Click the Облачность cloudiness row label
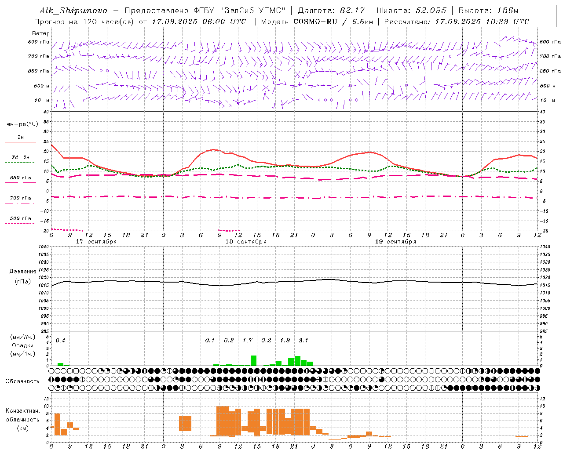 pyautogui.click(x=22, y=381)
